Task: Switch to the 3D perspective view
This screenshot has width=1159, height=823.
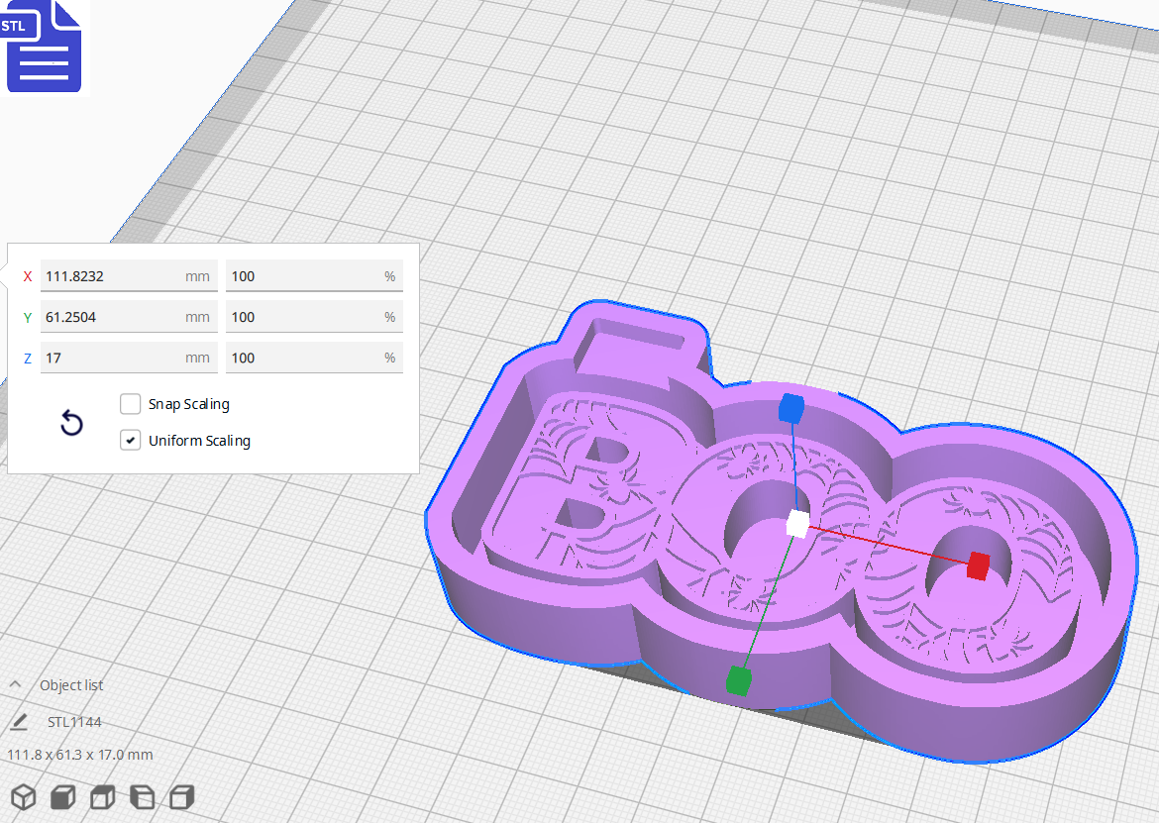Action: coord(23,797)
